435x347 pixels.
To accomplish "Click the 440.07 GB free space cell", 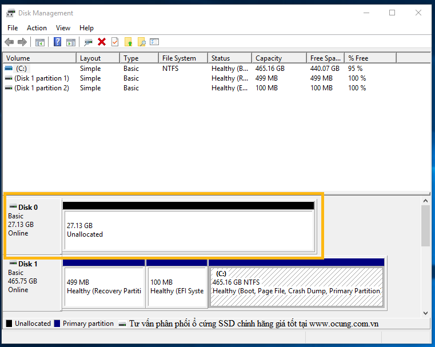I will point(325,69).
